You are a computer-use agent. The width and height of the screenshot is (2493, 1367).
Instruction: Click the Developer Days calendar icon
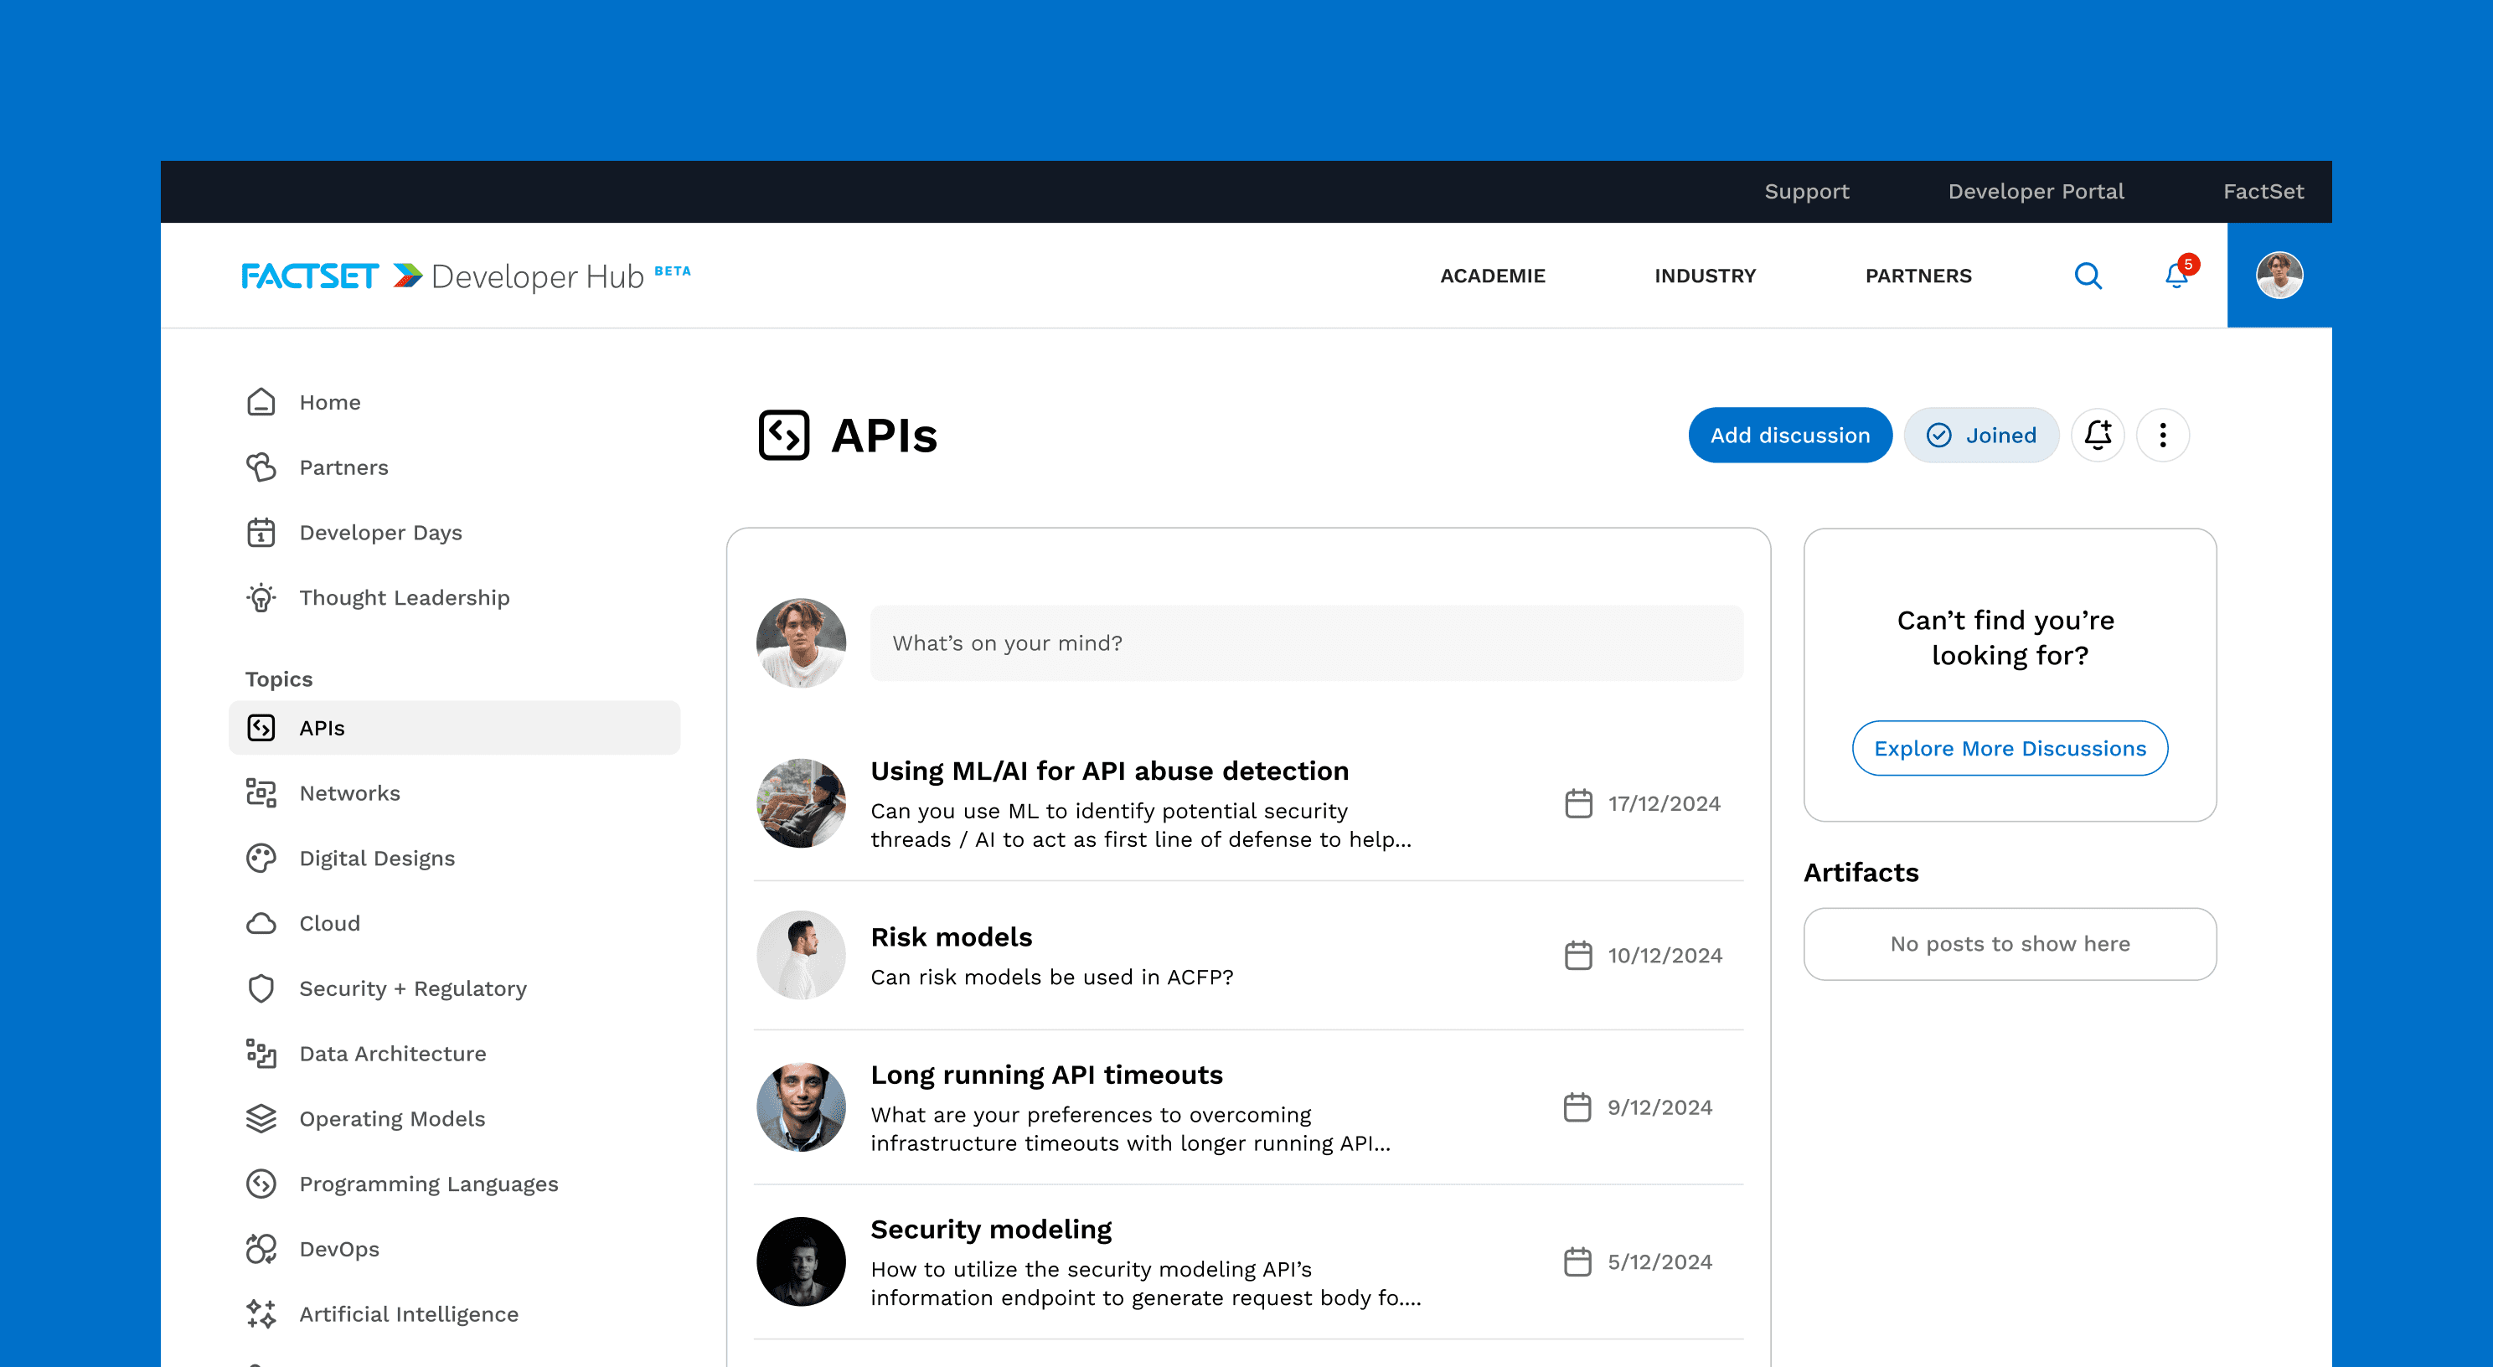click(261, 532)
